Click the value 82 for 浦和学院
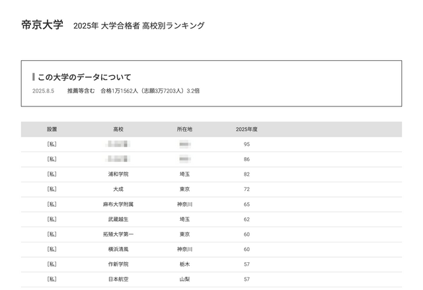Viewport: 423px width, 290px height. point(247,174)
